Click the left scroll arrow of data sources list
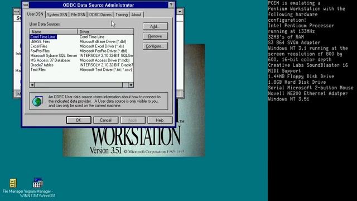Viewport: 357px width, 201px height. coord(32,85)
